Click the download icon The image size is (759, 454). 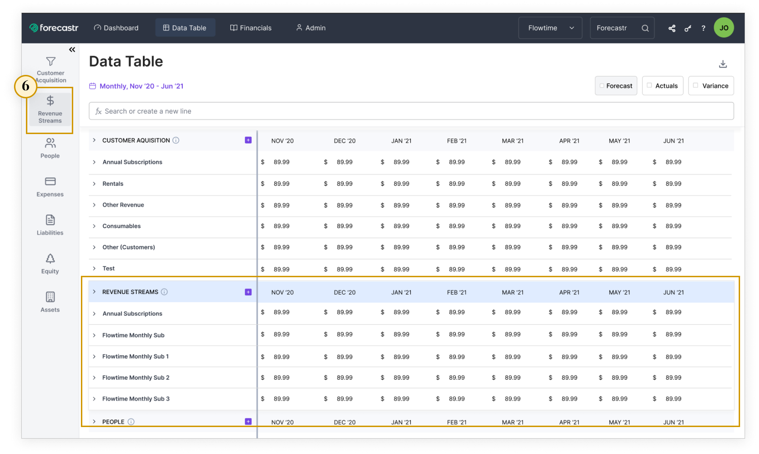pos(723,64)
